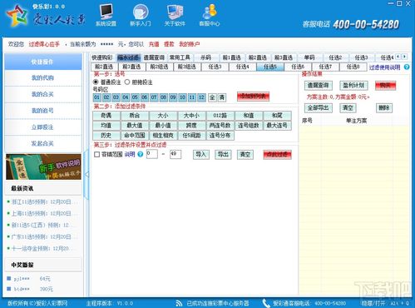Screen dimensions: 415x308
Task: Click the 删除 button in results panel
Action: coord(384,107)
